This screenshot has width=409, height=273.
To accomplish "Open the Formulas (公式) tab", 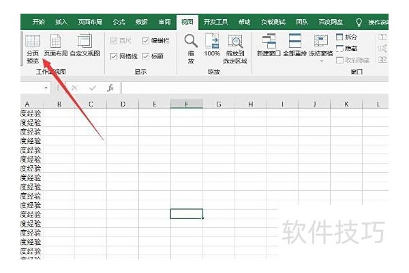I will [x=119, y=22].
